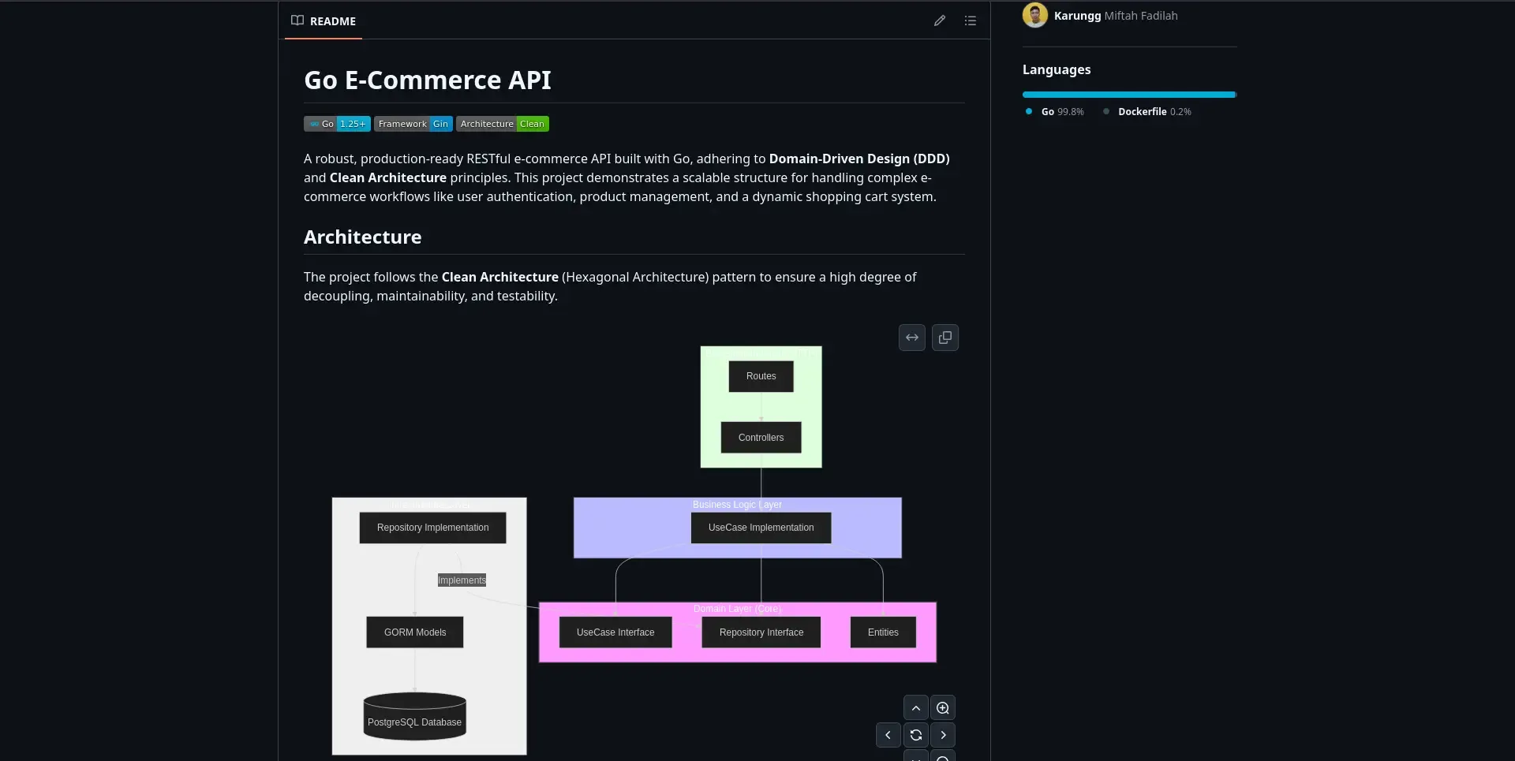
Task: Click the blue Go segment of the language bar
Action: pos(1128,95)
